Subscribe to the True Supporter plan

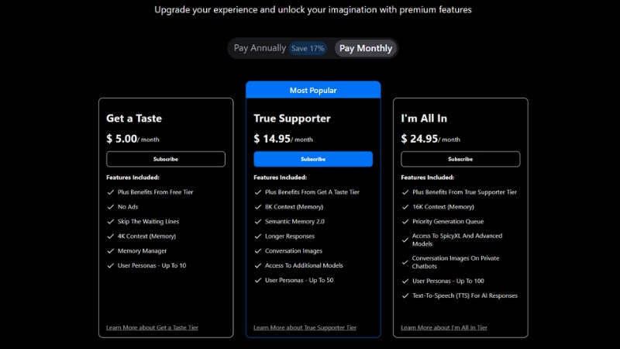pyautogui.click(x=313, y=159)
